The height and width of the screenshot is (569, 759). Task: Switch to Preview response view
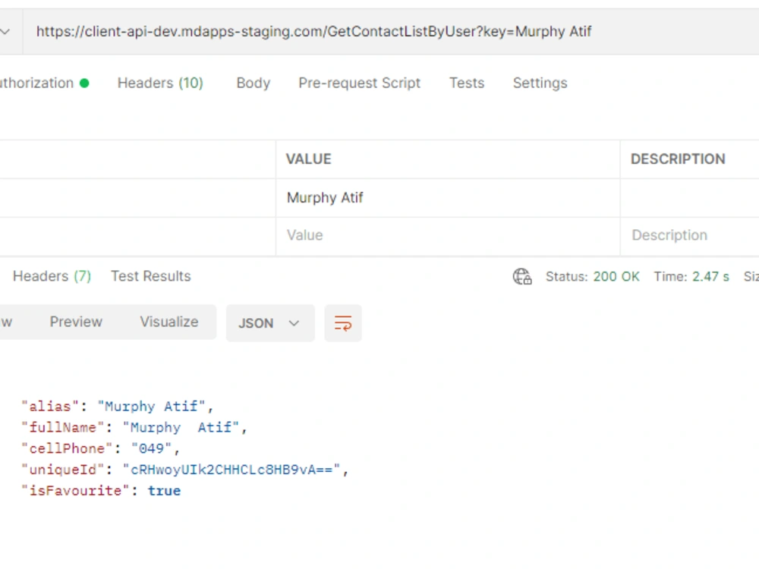point(76,322)
